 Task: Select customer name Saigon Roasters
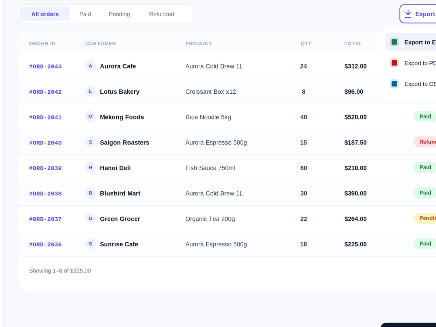point(125,143)
